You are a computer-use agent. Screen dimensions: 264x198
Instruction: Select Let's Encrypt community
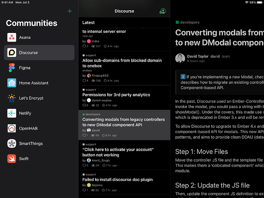[x=39, y=98]
